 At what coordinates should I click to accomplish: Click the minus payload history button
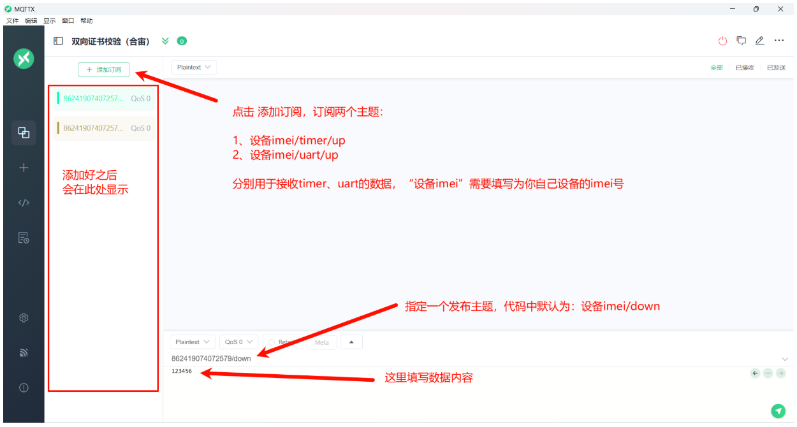(768, 373)
